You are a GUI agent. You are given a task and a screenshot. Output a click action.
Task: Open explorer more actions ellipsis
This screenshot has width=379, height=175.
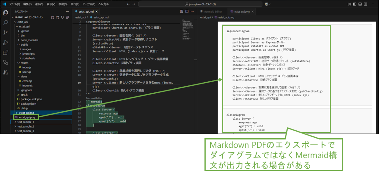(x=67, y=11)
